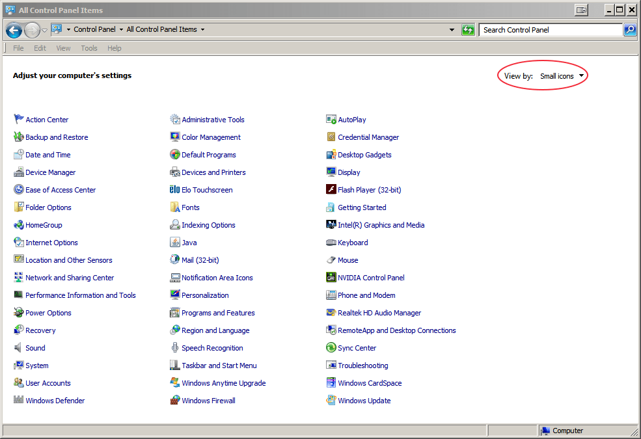Open the Edit menu
This screenshot has height=439, width=641.
(x=40, y=48)
